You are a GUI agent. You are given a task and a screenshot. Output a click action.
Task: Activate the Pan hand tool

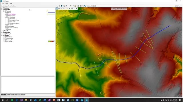[x=59, y=6]
